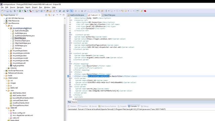
Task: Click the Save All toolbar icon
Action: tap(10, 11)
